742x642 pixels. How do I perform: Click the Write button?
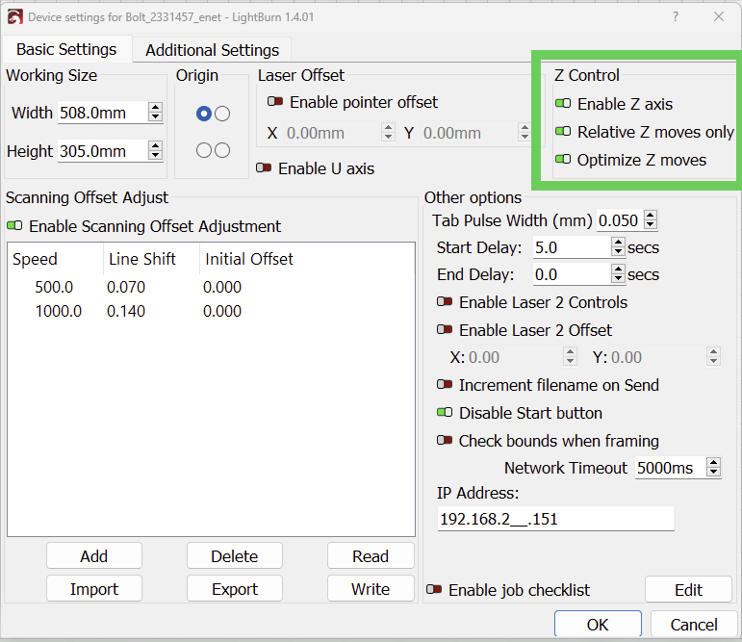(371, 588)
